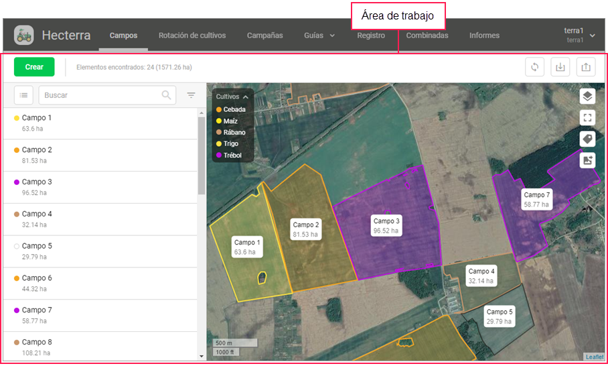Open the filter options beside the search box
The width and height of the screenshot is (608, 370).
[192, 95]
